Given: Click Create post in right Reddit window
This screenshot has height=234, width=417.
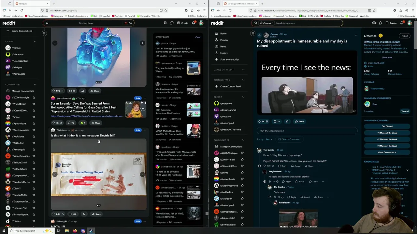Looking at the screenshot, I should [391, 23].
